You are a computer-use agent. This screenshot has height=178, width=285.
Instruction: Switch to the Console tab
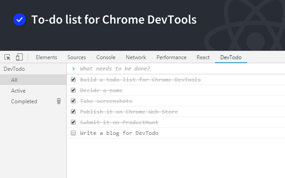106,57
